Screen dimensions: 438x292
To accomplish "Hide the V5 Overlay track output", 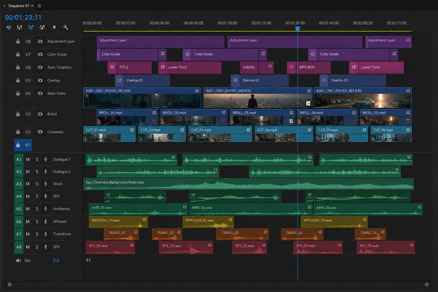I will tap(40, 80).
